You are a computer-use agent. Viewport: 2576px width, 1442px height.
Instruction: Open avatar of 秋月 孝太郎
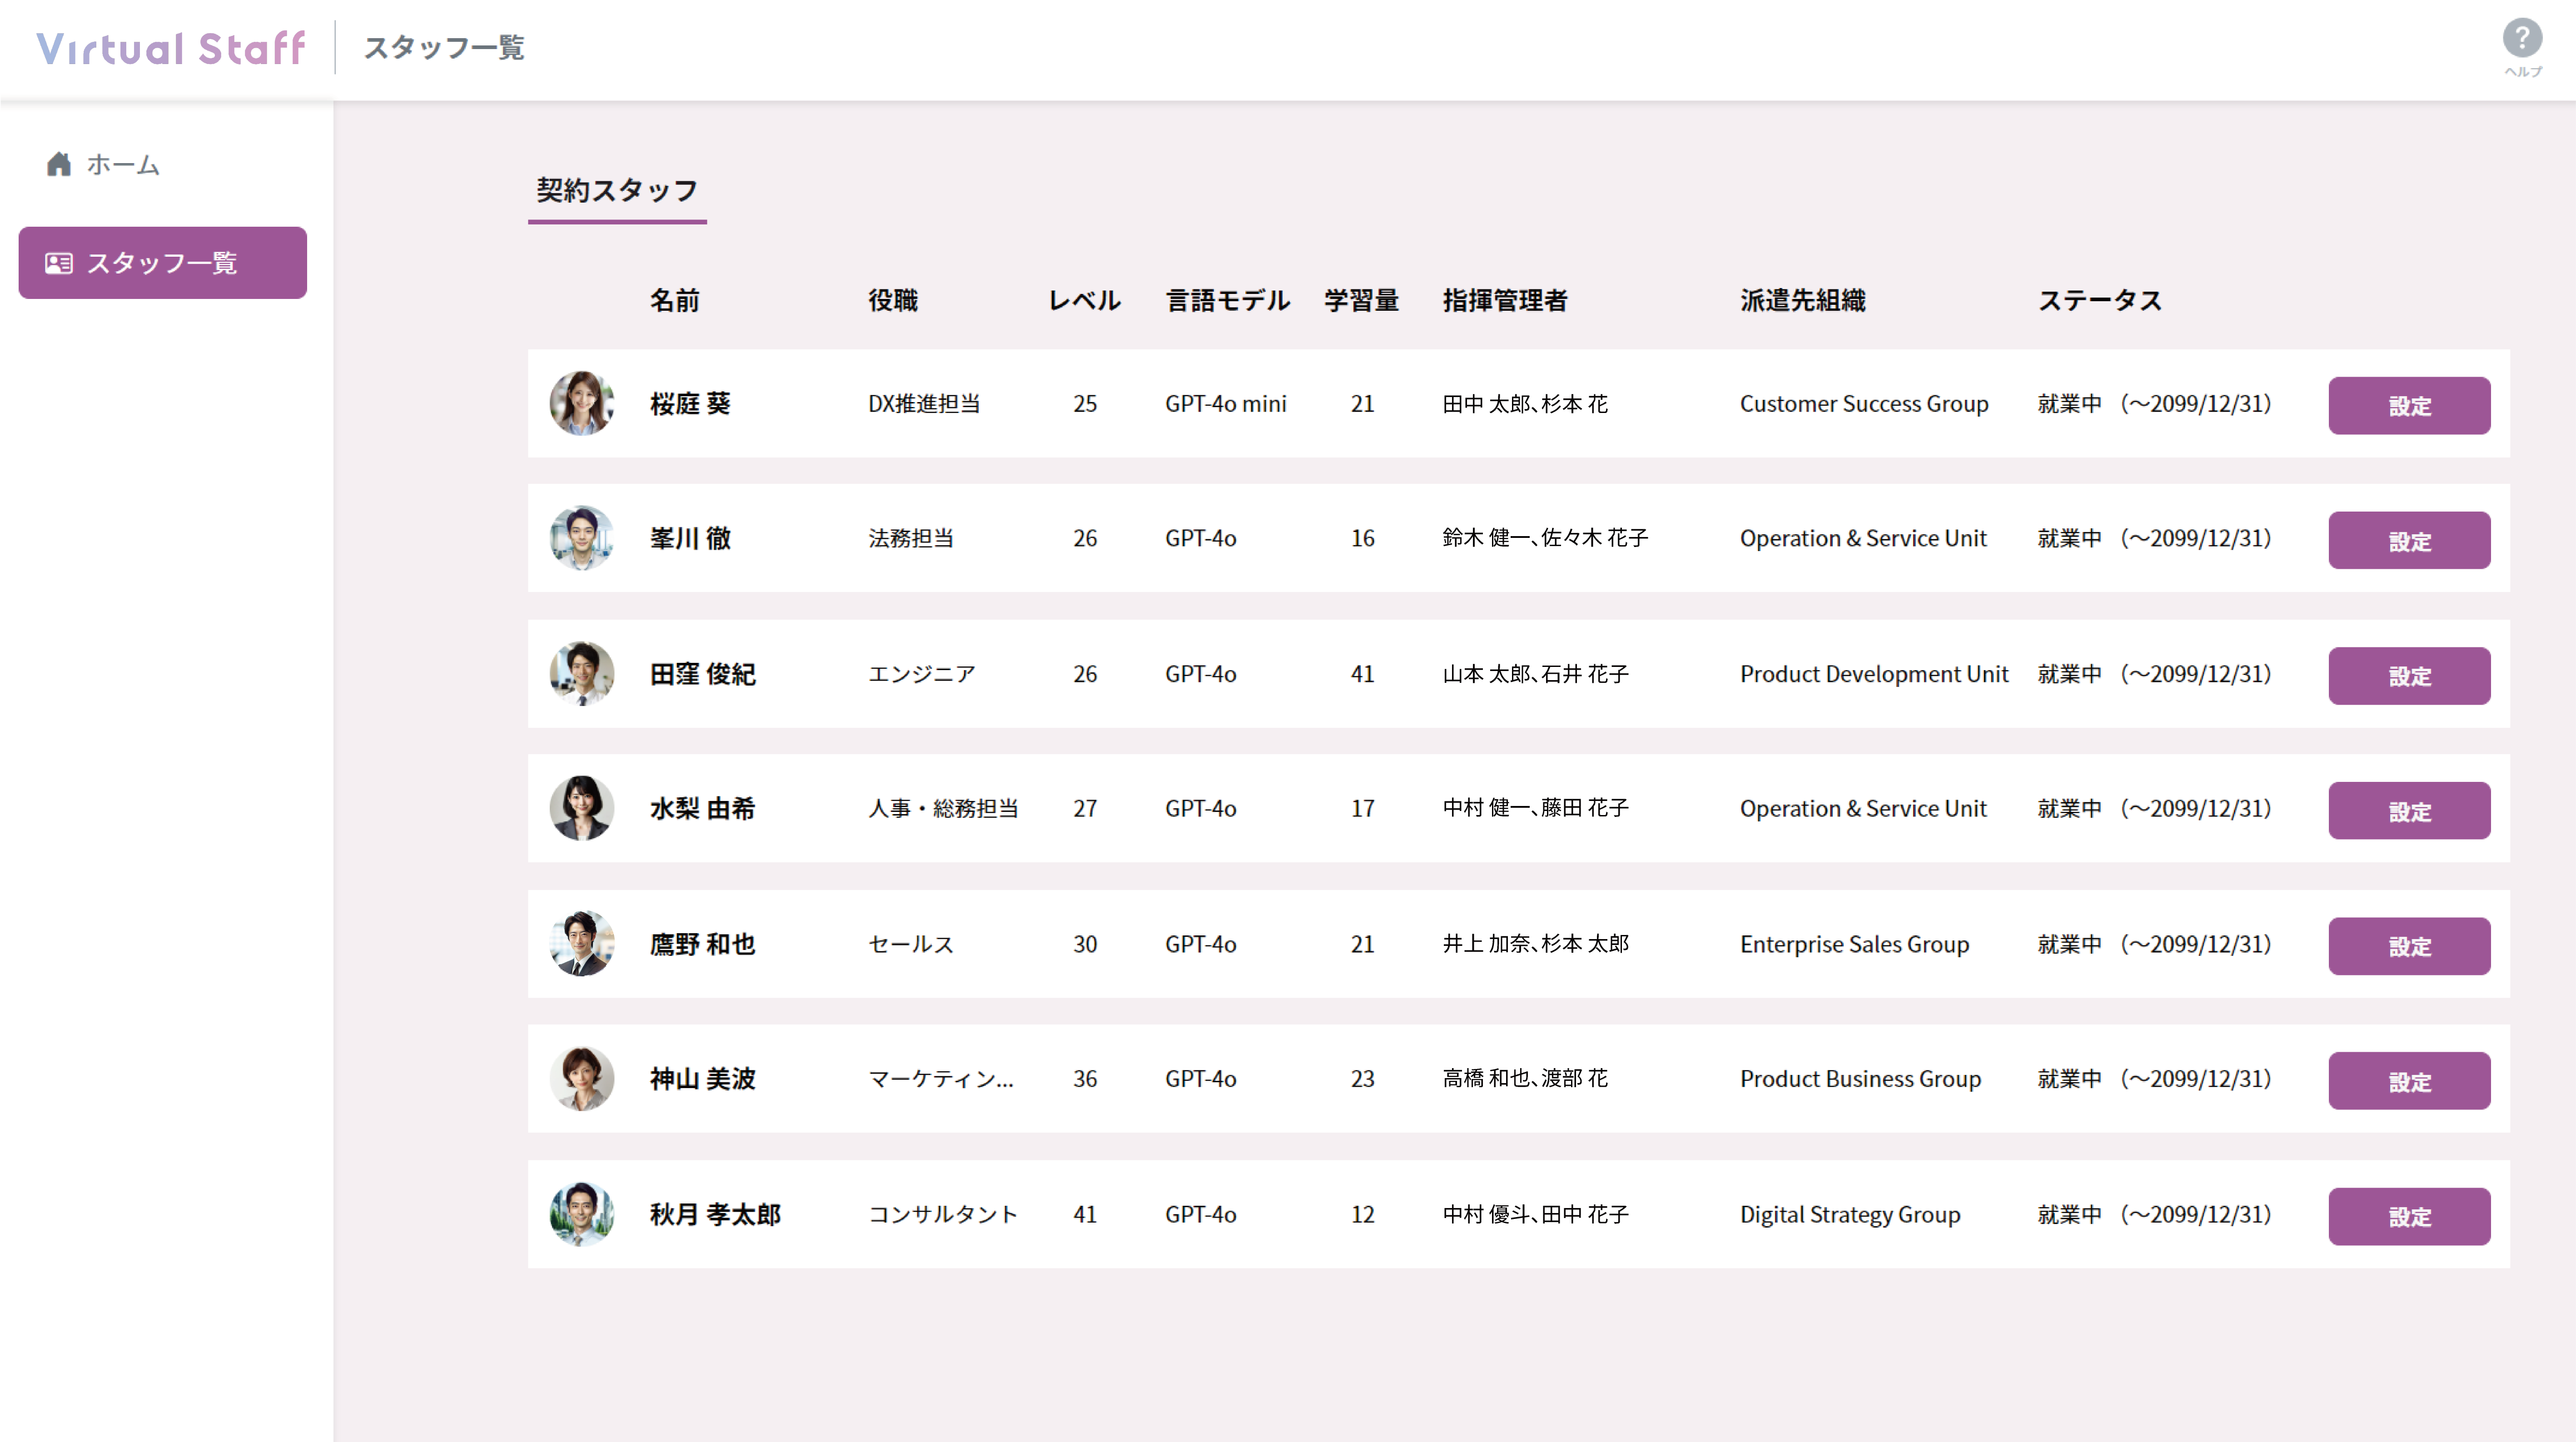(x=582, y=1214)
